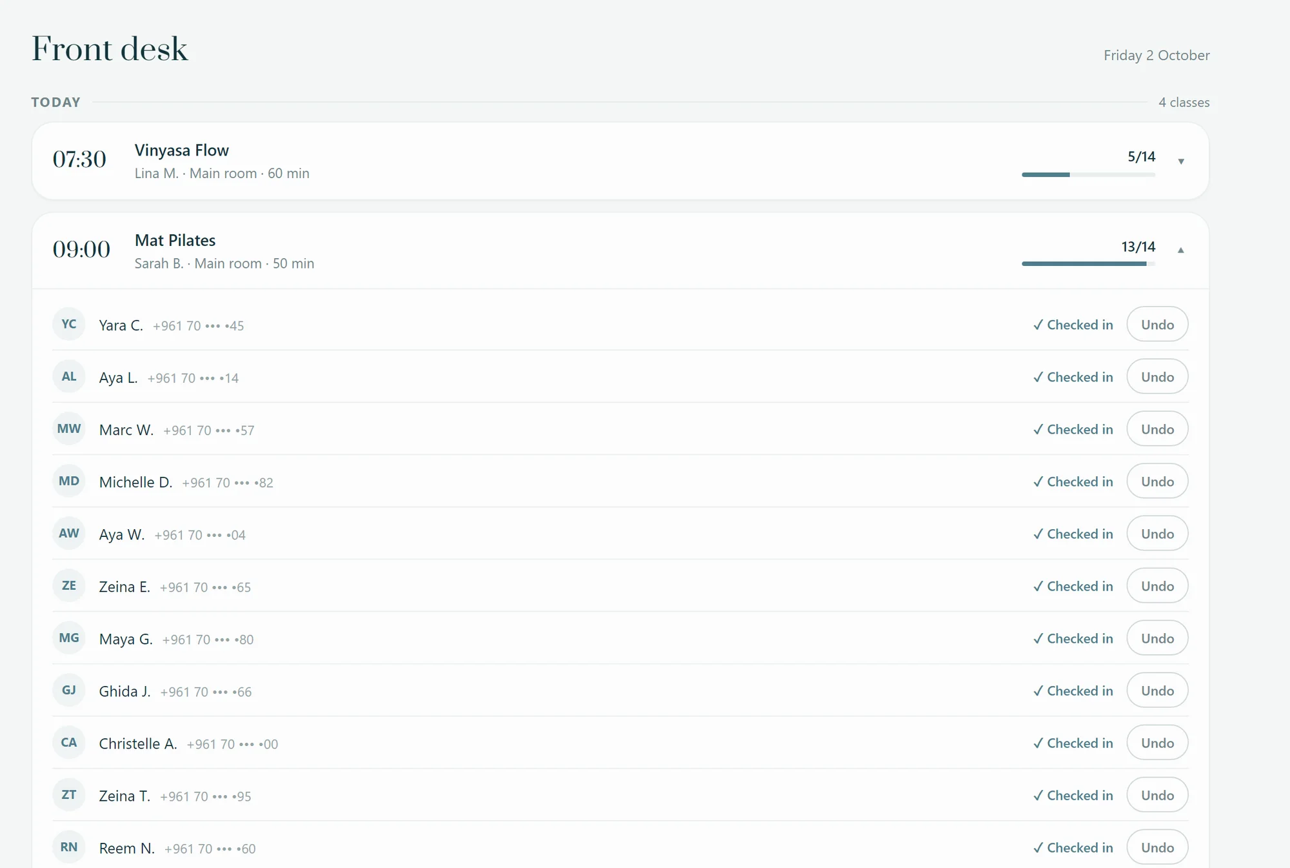The height and width of the screenshot is (868, 1290).
Task: Click the name Christelle A.
Action: [138, 743]
